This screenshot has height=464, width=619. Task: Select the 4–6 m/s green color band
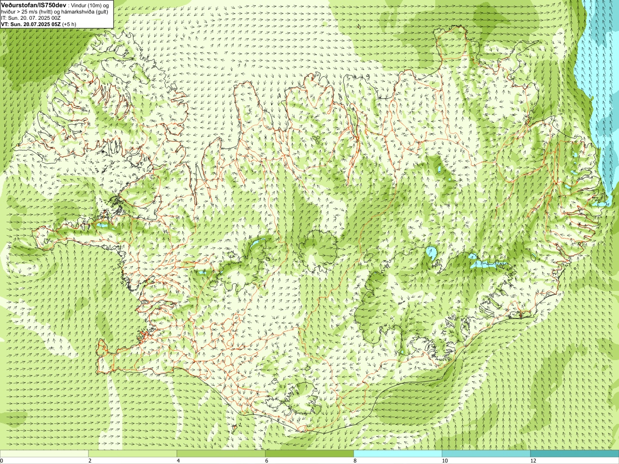point(221,454)
